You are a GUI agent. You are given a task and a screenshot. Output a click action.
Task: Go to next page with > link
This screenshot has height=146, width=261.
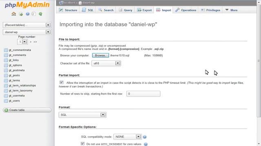click(x=31, y=42)
